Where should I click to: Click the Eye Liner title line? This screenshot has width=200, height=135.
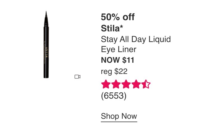pos(118,49)
